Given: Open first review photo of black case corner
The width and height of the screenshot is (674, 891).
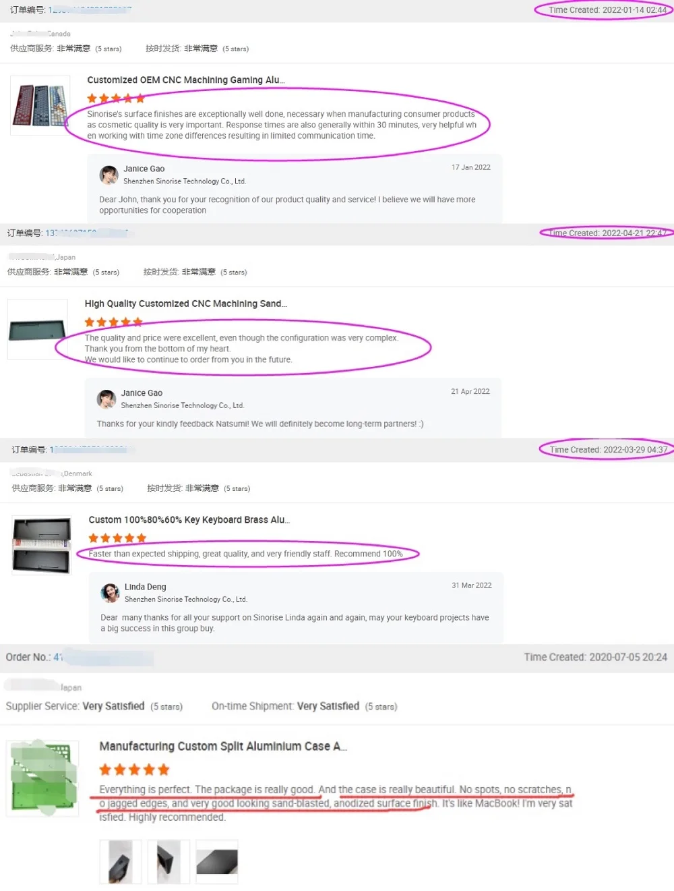Looking at the screenshot, I should coord(121,861).
